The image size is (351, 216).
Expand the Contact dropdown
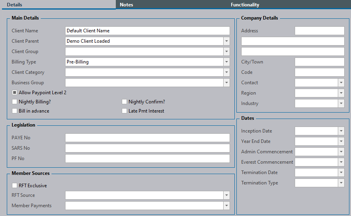point(341,83)
